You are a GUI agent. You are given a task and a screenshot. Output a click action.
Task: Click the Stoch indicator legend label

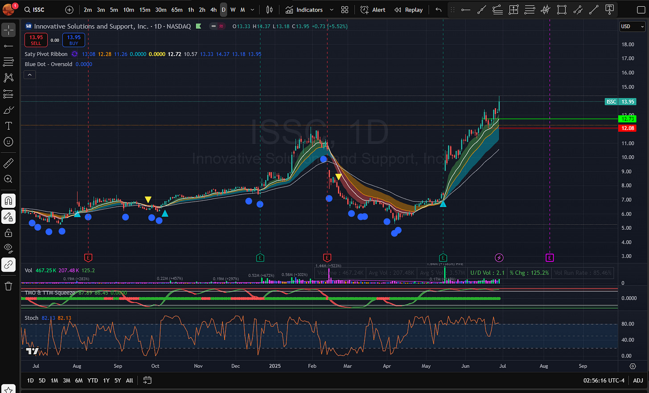point(32,318)
